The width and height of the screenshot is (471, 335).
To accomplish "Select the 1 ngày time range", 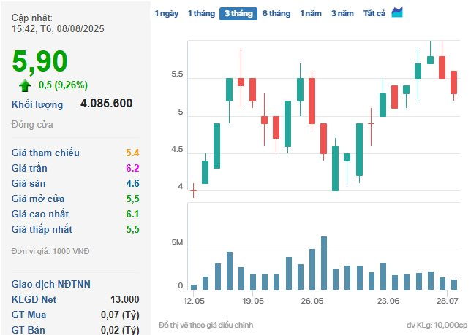I will [x=166, y=13].
